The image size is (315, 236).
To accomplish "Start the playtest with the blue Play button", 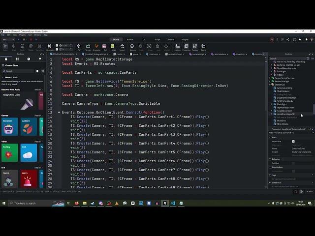I will 19,39.
